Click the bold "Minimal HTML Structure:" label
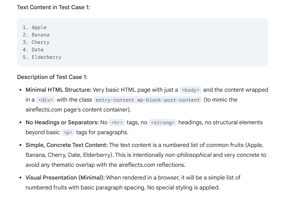 coord(58,90)
